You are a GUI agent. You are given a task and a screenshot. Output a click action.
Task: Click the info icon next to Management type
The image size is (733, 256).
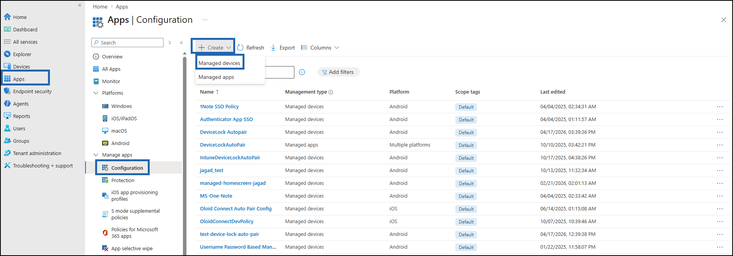tap(331, 92)
